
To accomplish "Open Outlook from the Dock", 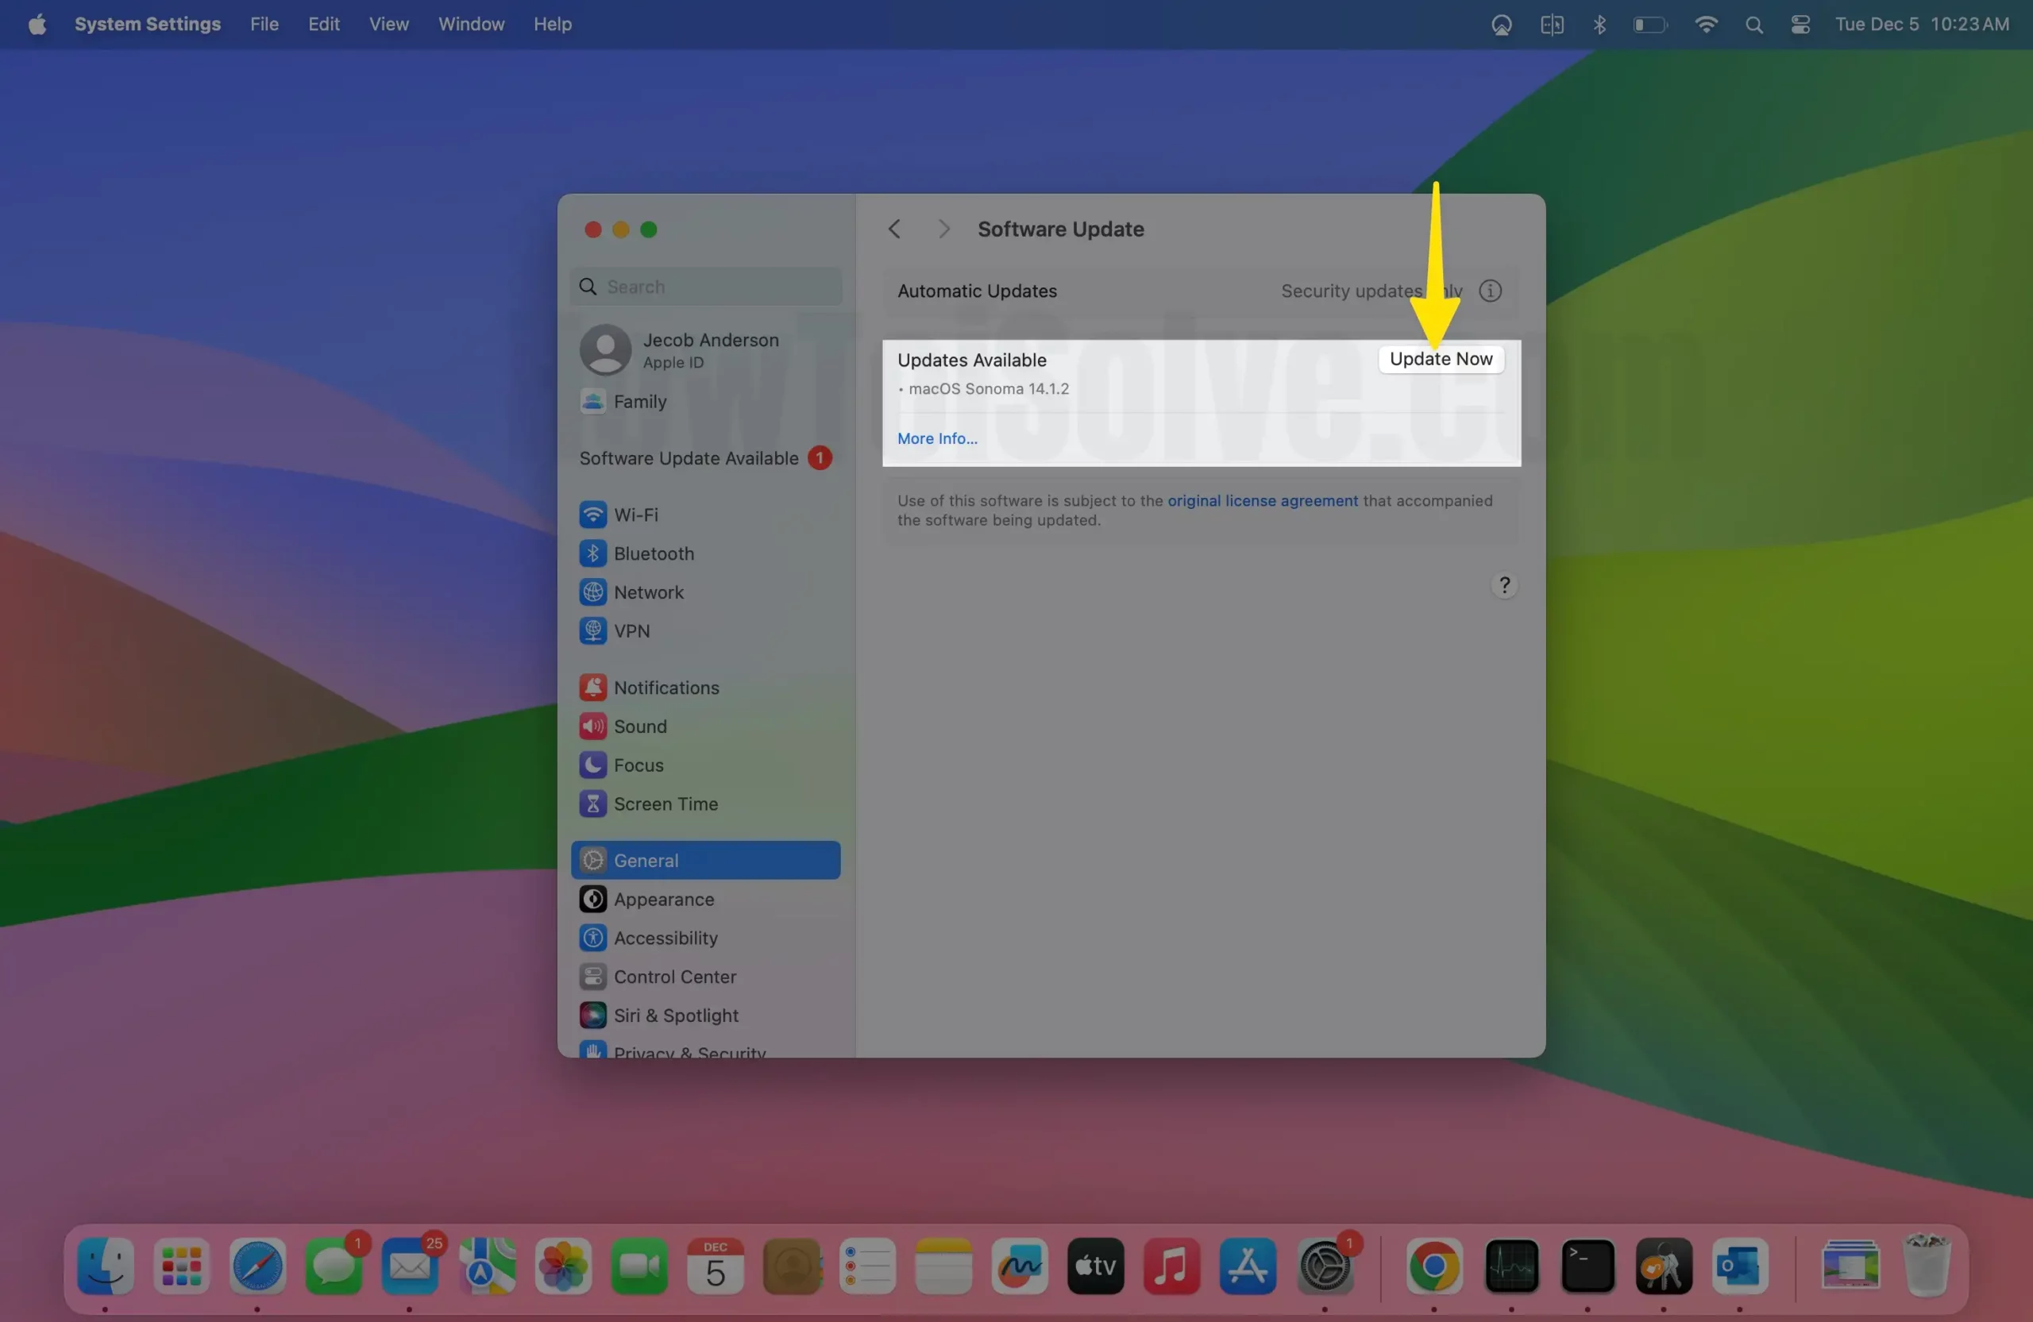I will [1740, 1266].
